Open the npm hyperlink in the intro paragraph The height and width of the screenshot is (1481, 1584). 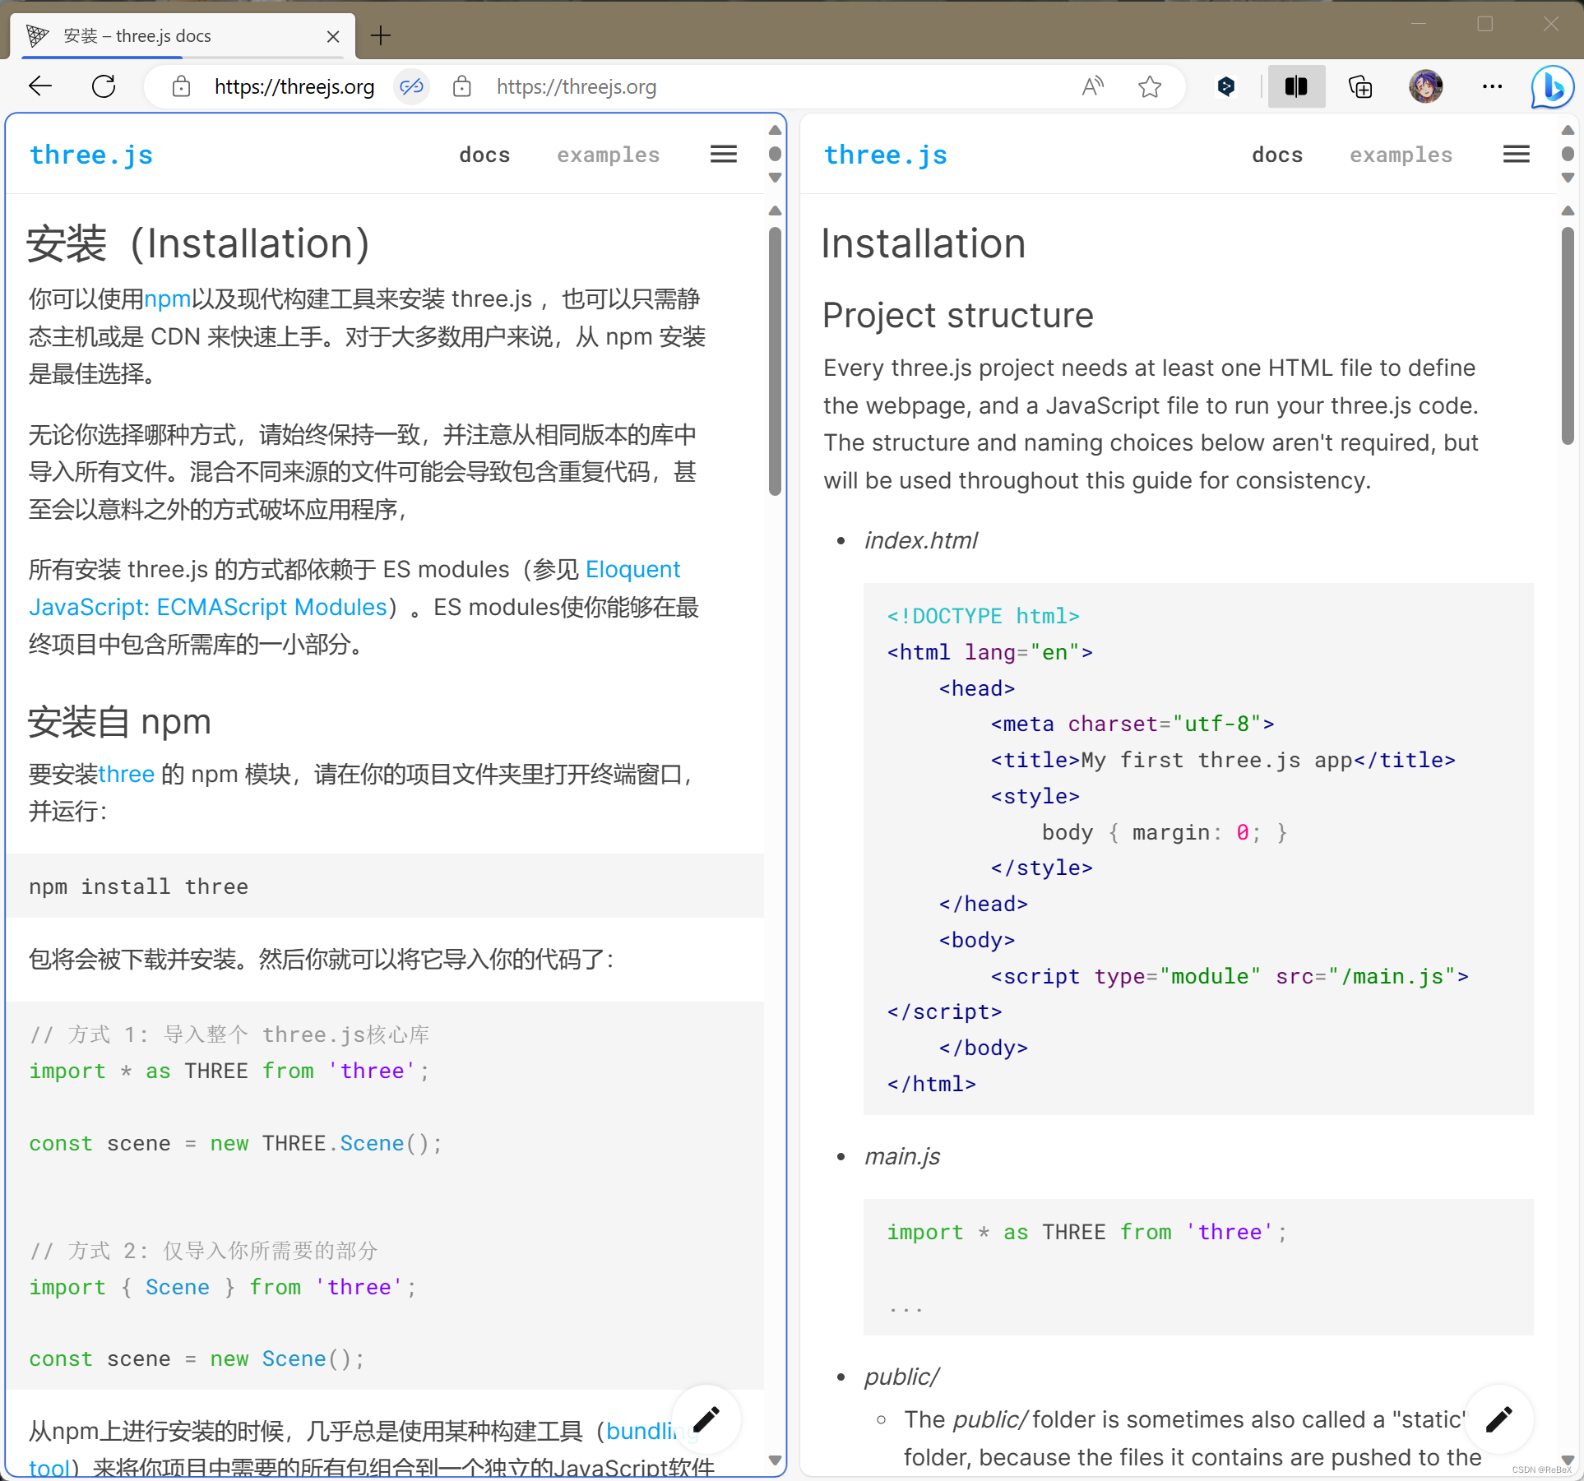point(167,299)
